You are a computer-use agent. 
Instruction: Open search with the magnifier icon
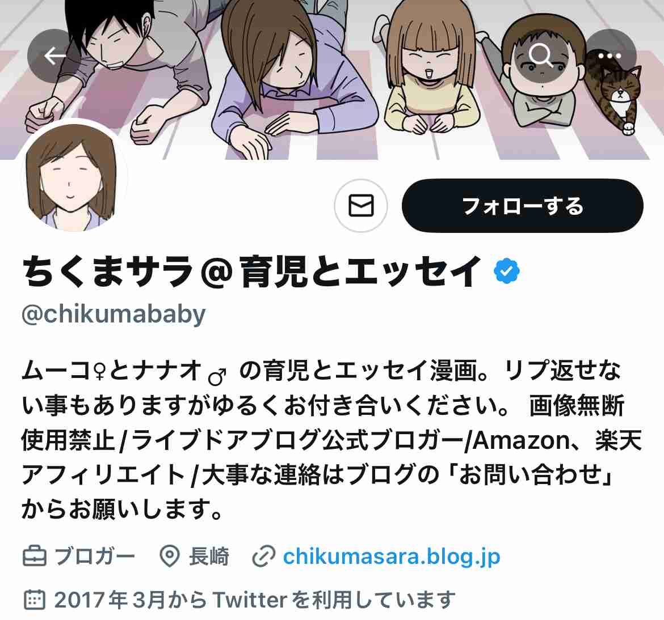click(x=540, y=56)
